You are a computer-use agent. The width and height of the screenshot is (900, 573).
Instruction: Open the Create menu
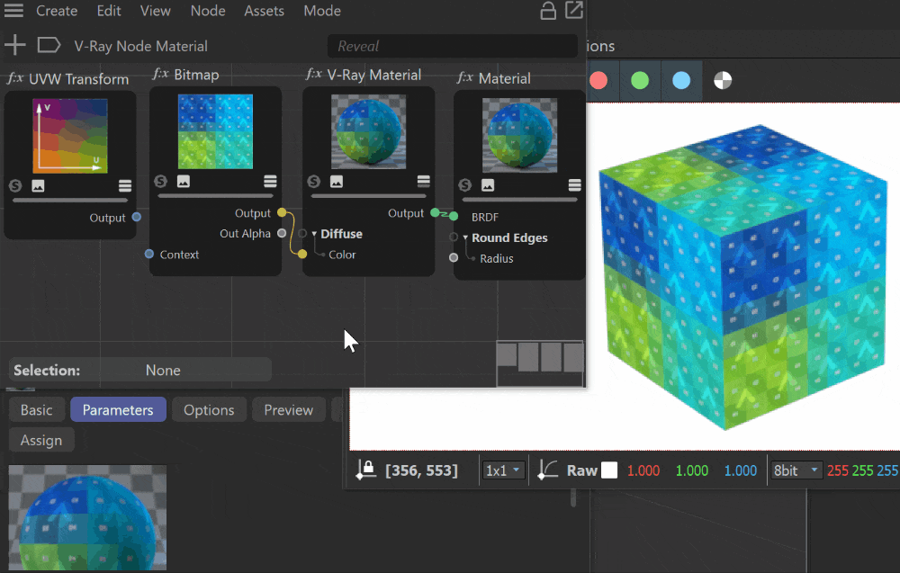(x=57, y=10)
